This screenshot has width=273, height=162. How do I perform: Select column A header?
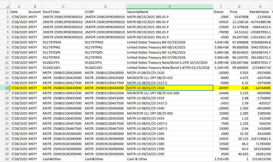[19, 7]
